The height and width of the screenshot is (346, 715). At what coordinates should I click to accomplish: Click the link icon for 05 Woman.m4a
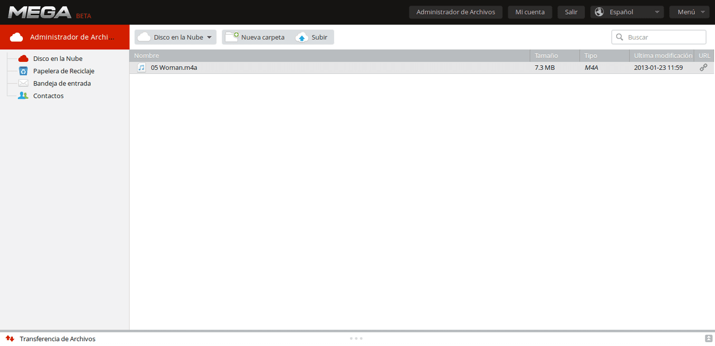click(703, 68)
